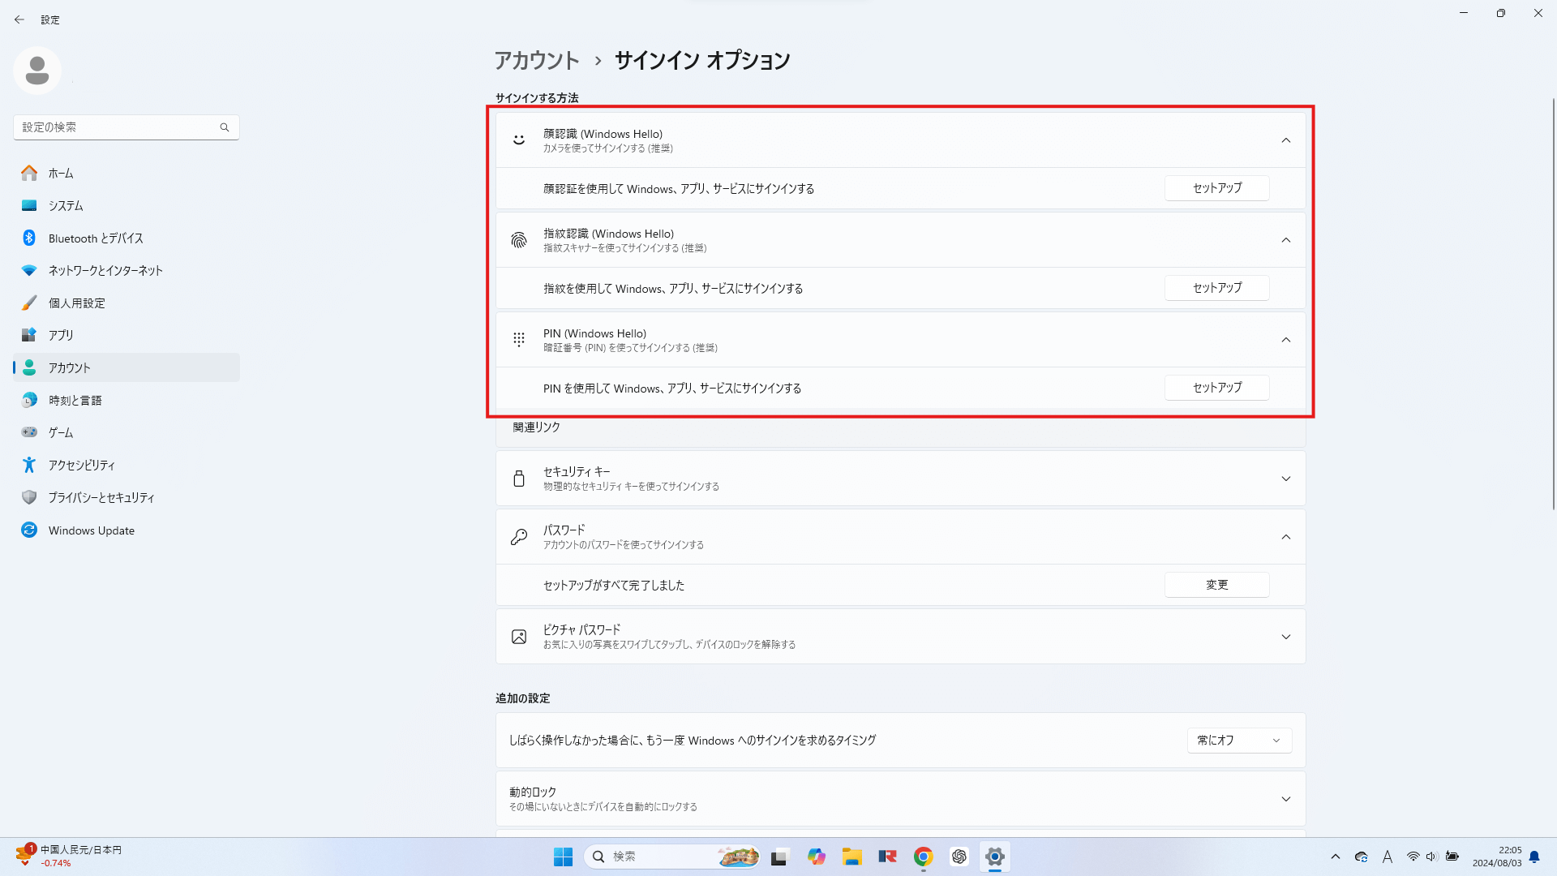
Task: Open ネットワークとインターネット settings
Action: [x=127, y=270]
